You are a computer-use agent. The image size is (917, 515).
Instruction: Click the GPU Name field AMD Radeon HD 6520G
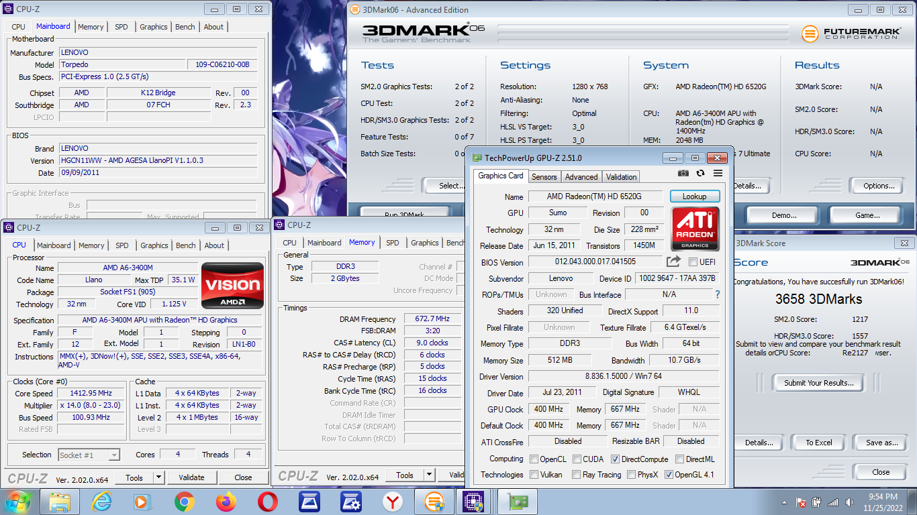point(594,196)
